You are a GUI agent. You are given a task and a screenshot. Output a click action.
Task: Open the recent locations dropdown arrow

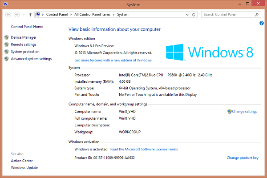pyautogui.click(x=24, y=15)
